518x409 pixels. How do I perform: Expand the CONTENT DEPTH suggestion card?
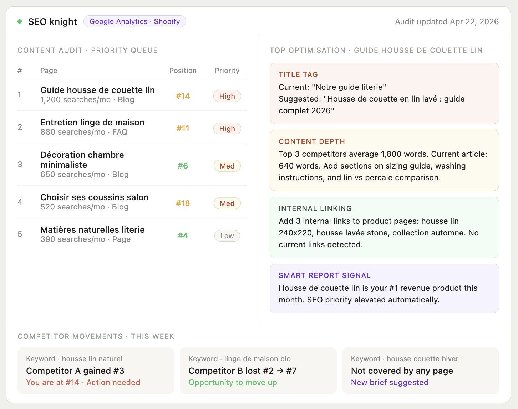point(384,160)
